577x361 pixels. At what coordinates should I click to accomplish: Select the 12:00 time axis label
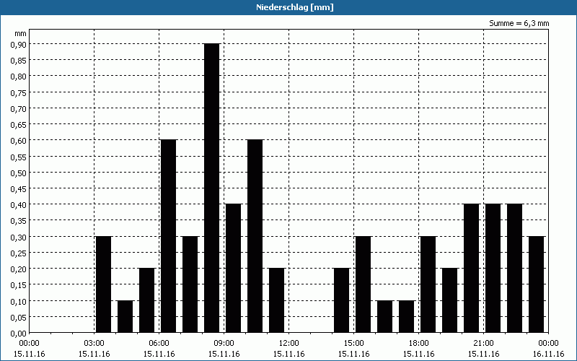click(x=289, y=344)
